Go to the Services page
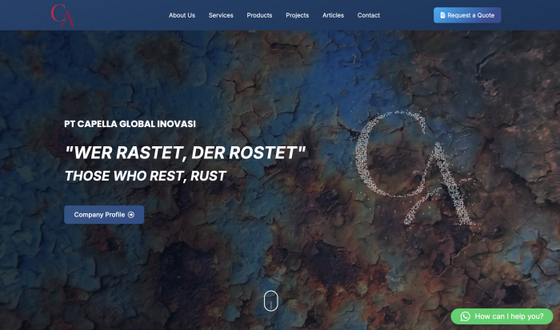560x330 pixels. [221, 15]
